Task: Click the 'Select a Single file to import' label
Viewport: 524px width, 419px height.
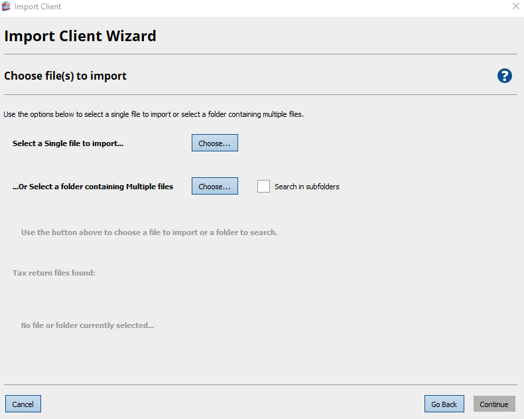Action: [68, 143]
